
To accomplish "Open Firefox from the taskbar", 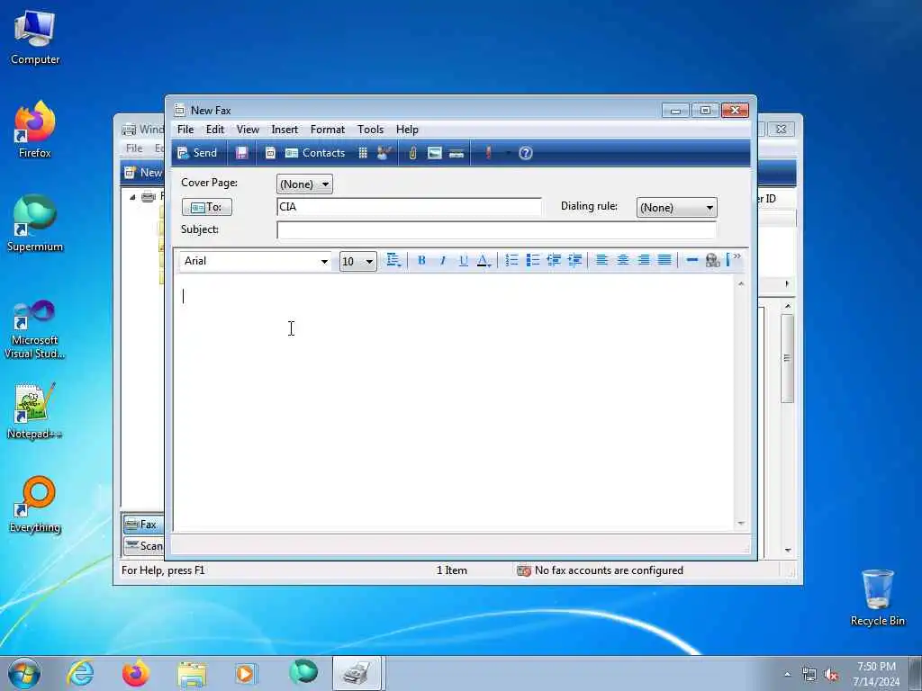I will 136,673.
